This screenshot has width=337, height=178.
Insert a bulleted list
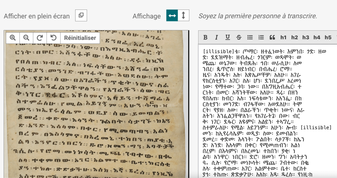point(250,37)
